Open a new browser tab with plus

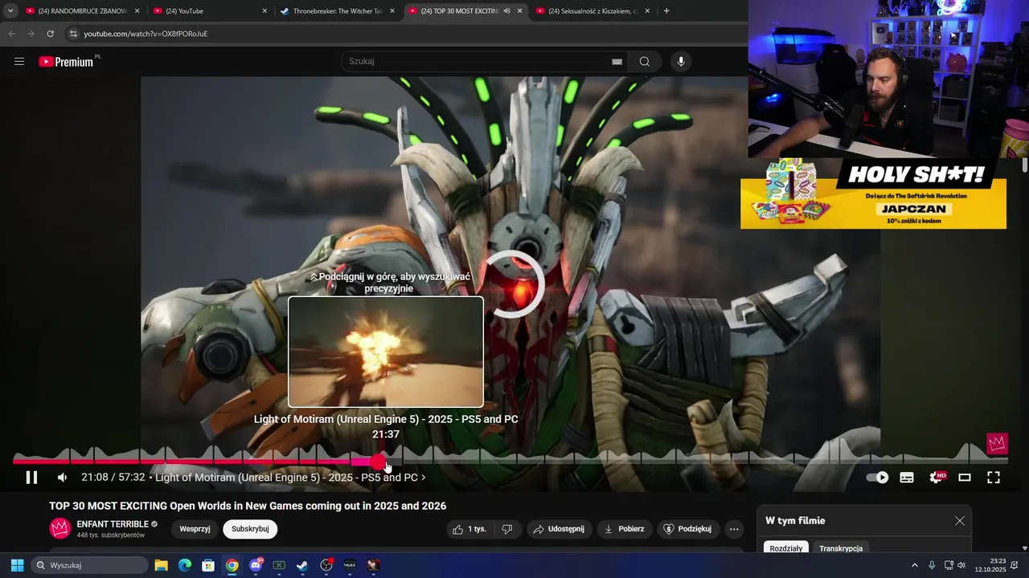pos(666,11)
